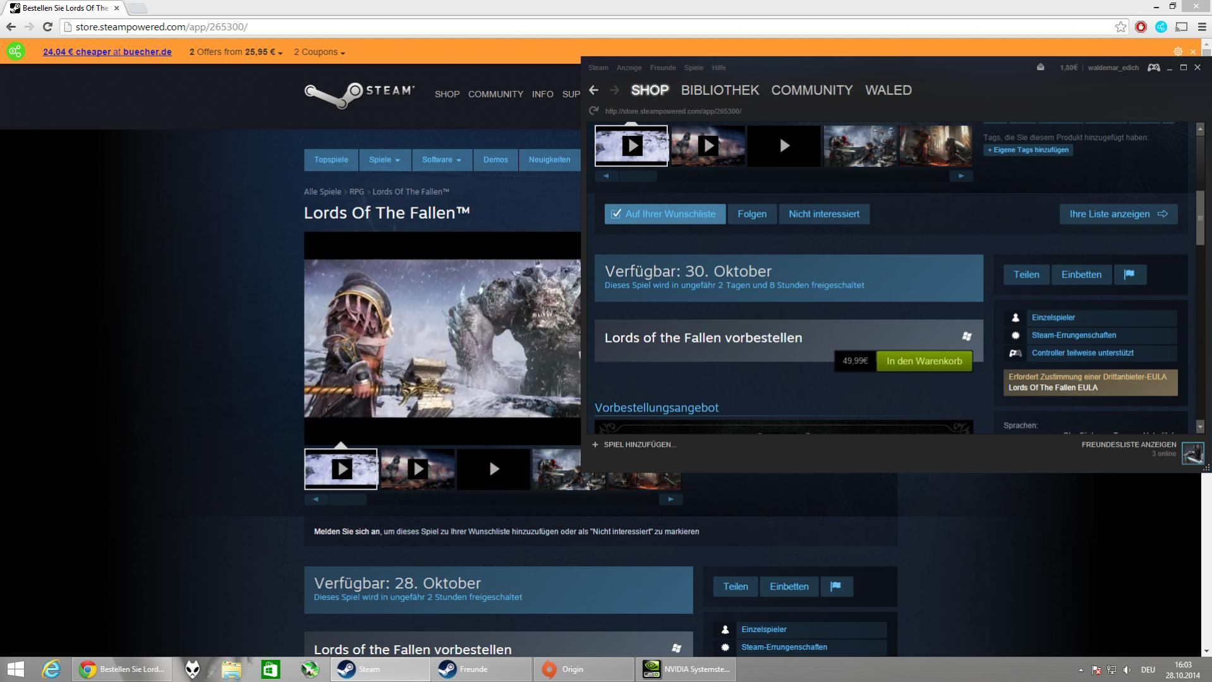This screenshot has width=1212, height=682.
Task: Select the black third video thumbnail on Chrome page
Action: click(x=494, y=469)
